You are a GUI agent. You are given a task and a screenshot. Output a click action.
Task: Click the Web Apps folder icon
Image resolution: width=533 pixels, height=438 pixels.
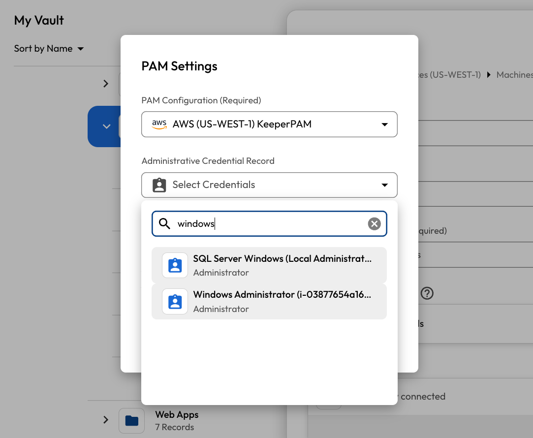click(131, 420)
